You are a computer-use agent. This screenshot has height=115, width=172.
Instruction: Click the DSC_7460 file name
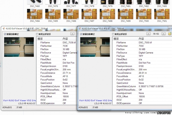tap(35, 6)
